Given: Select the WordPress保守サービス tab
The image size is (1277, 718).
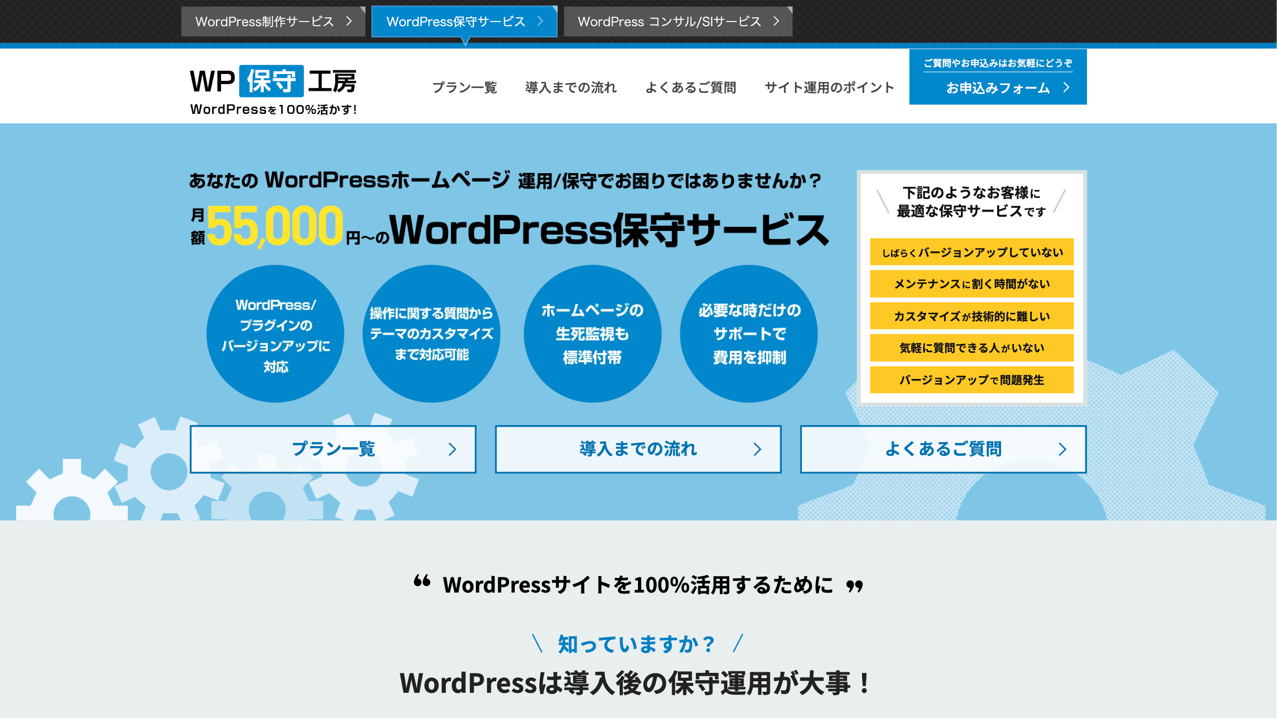Looking at the screenshot, I should click(464, 22).
